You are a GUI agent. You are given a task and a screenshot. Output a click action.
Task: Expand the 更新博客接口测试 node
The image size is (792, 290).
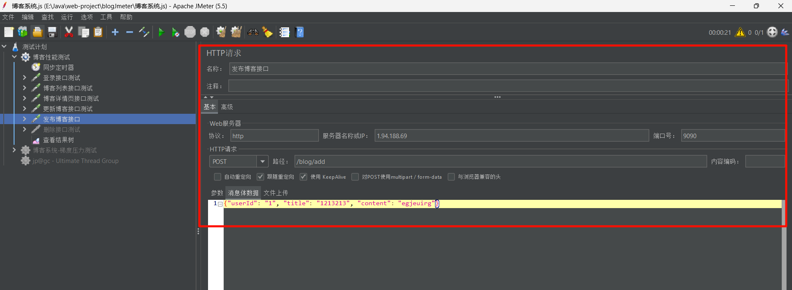[x=24, y=108]
